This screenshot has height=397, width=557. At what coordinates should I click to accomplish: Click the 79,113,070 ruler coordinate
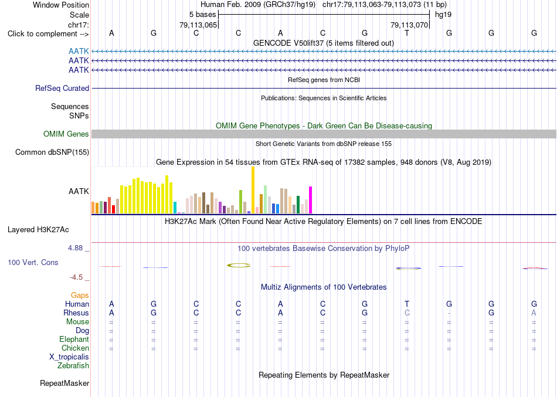coord(409,25)
